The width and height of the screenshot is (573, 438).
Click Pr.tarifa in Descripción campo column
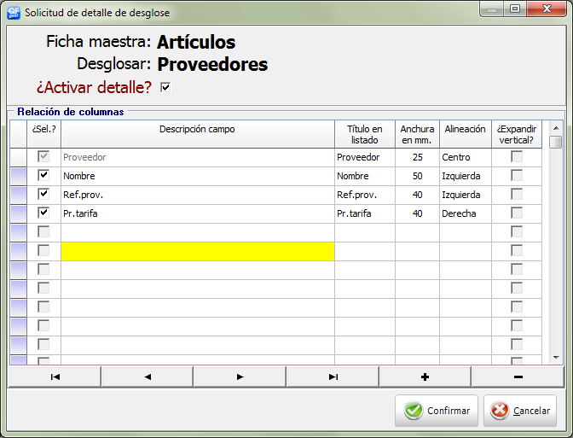coord(198,213)
